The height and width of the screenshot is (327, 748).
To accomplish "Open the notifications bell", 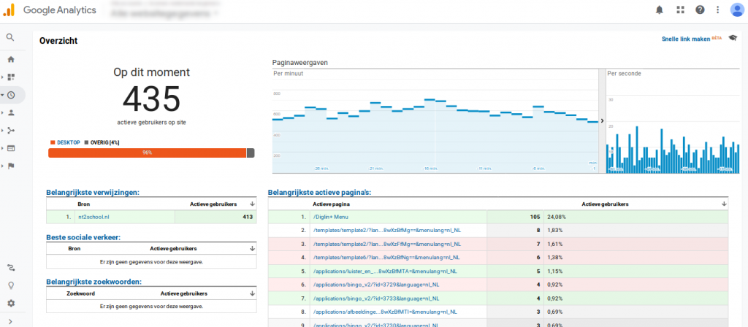I will (660, 10).
